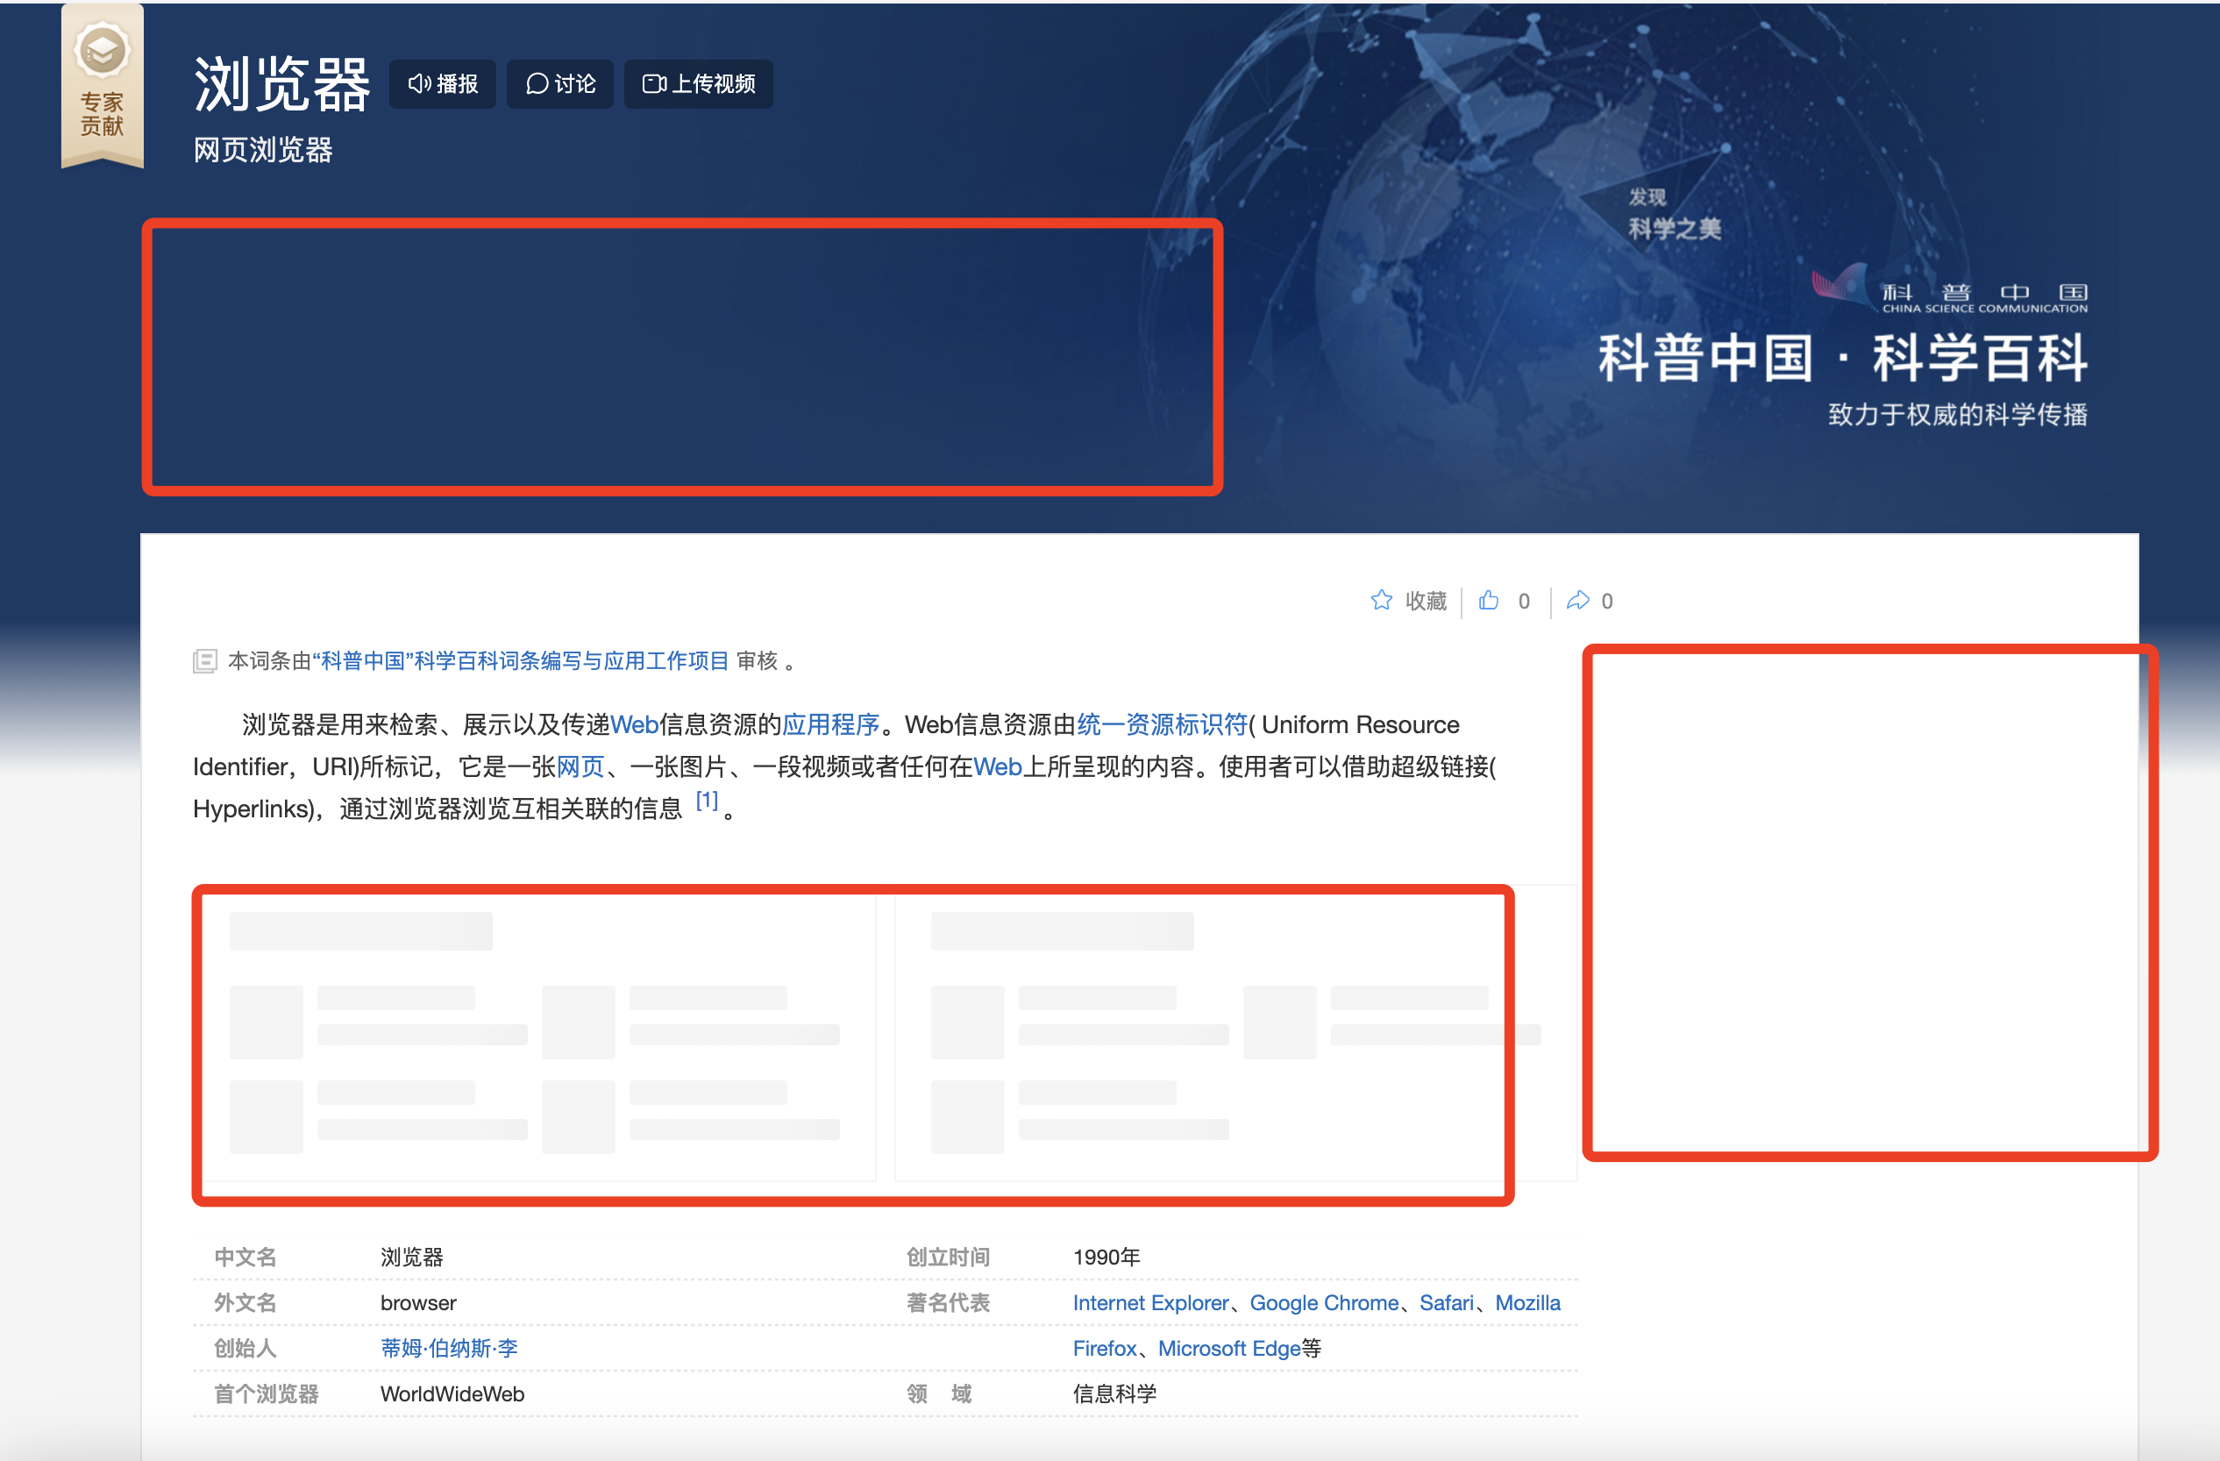Click the 收藏 label
The width and height of the screenshot is (2220, 1461).
(1426, 601)
